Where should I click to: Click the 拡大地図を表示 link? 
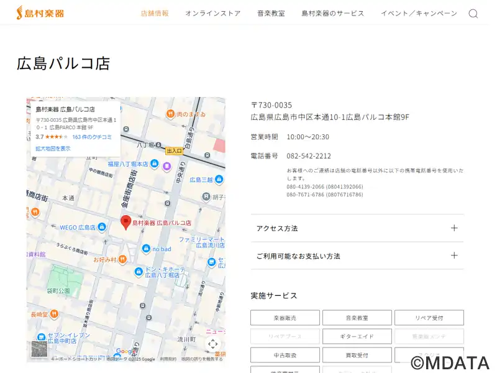point(53,149)
